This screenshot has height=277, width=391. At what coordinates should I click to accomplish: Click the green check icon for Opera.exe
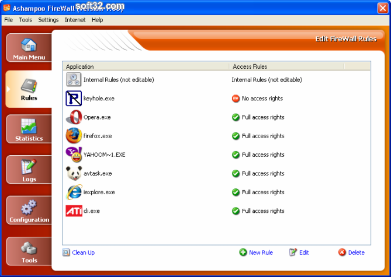pyautogui.click(x=236, y=117)
